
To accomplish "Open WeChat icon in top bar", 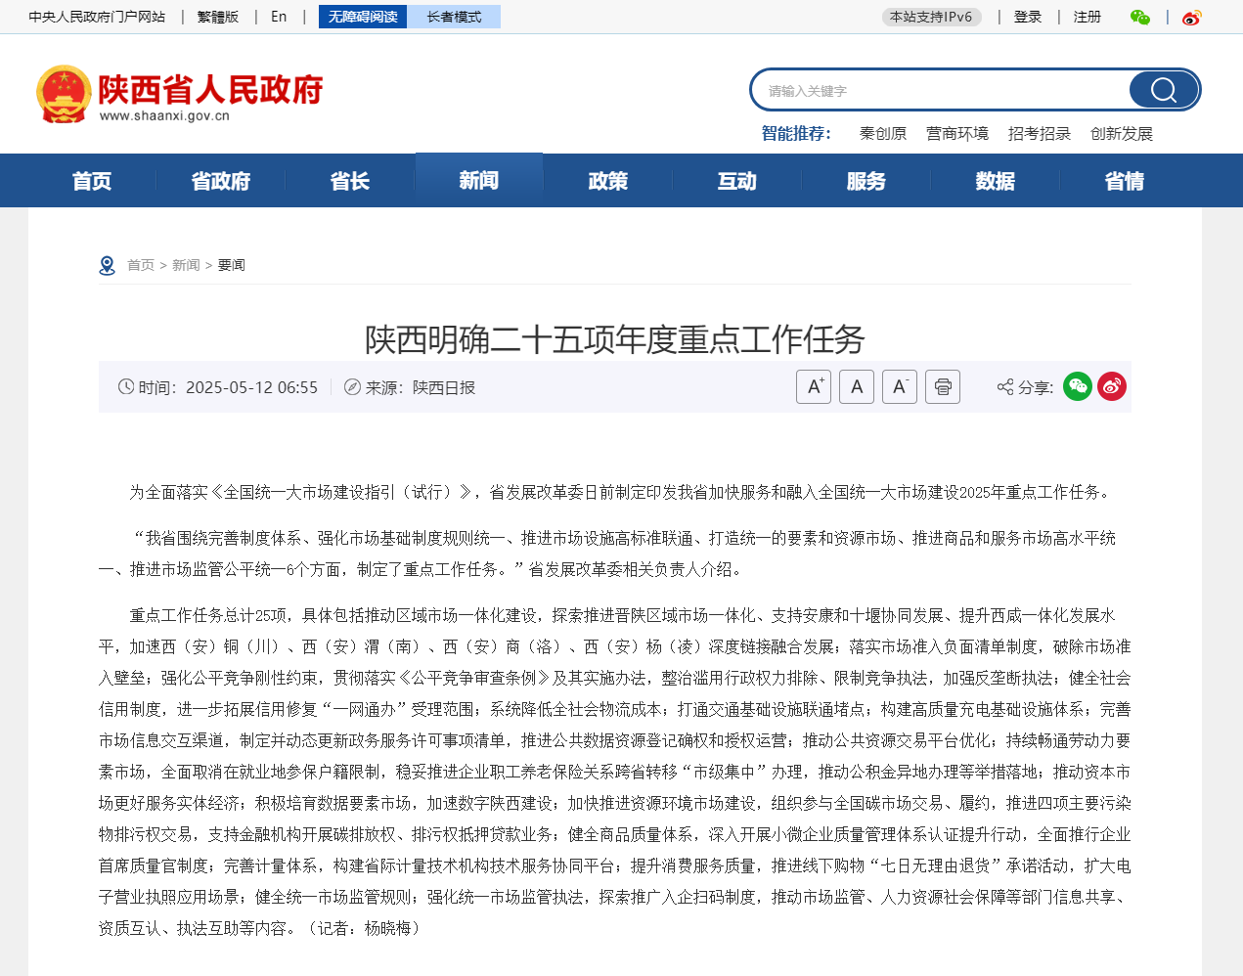I will pyautogui.click(x=1140, y=17).
